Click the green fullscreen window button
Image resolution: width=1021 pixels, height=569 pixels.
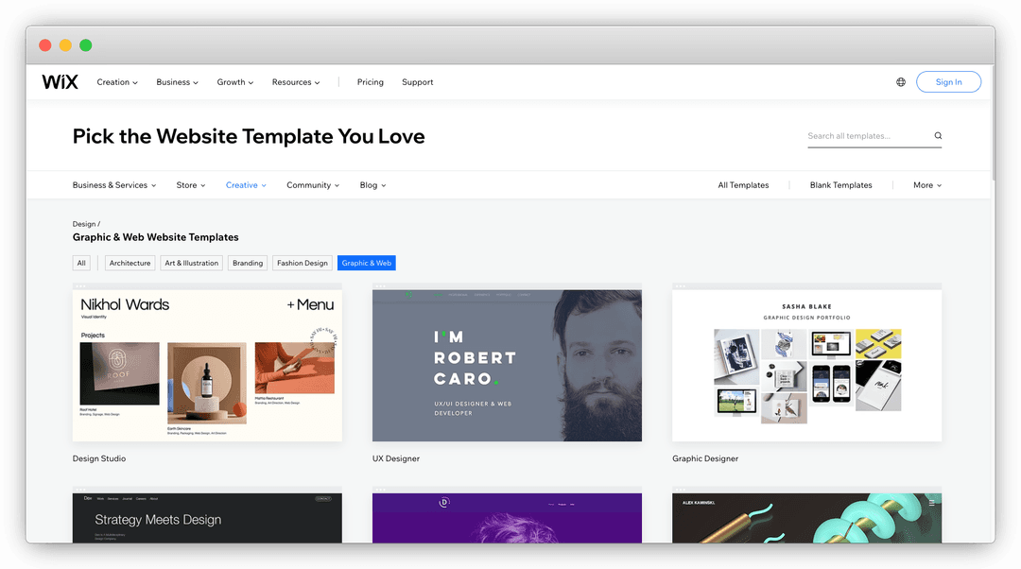point(85,45)
